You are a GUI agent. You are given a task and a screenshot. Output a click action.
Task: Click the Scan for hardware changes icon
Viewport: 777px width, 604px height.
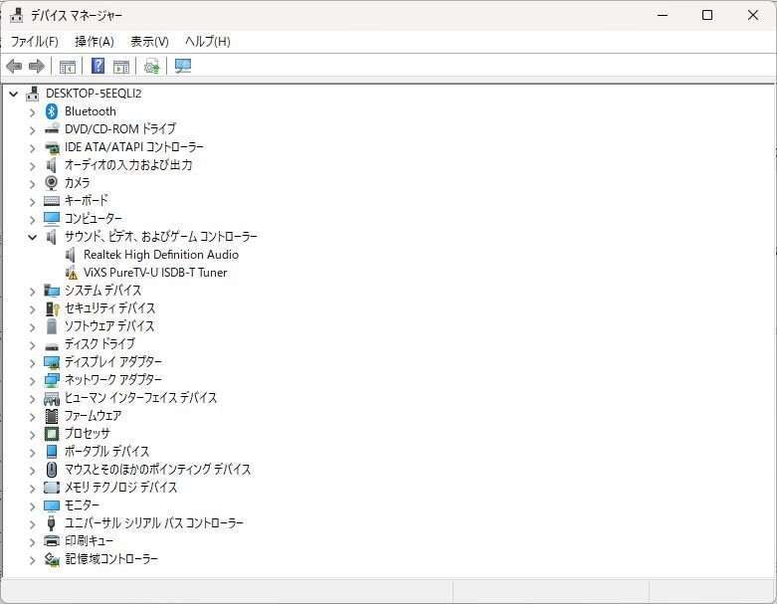(x=183, y=66)
